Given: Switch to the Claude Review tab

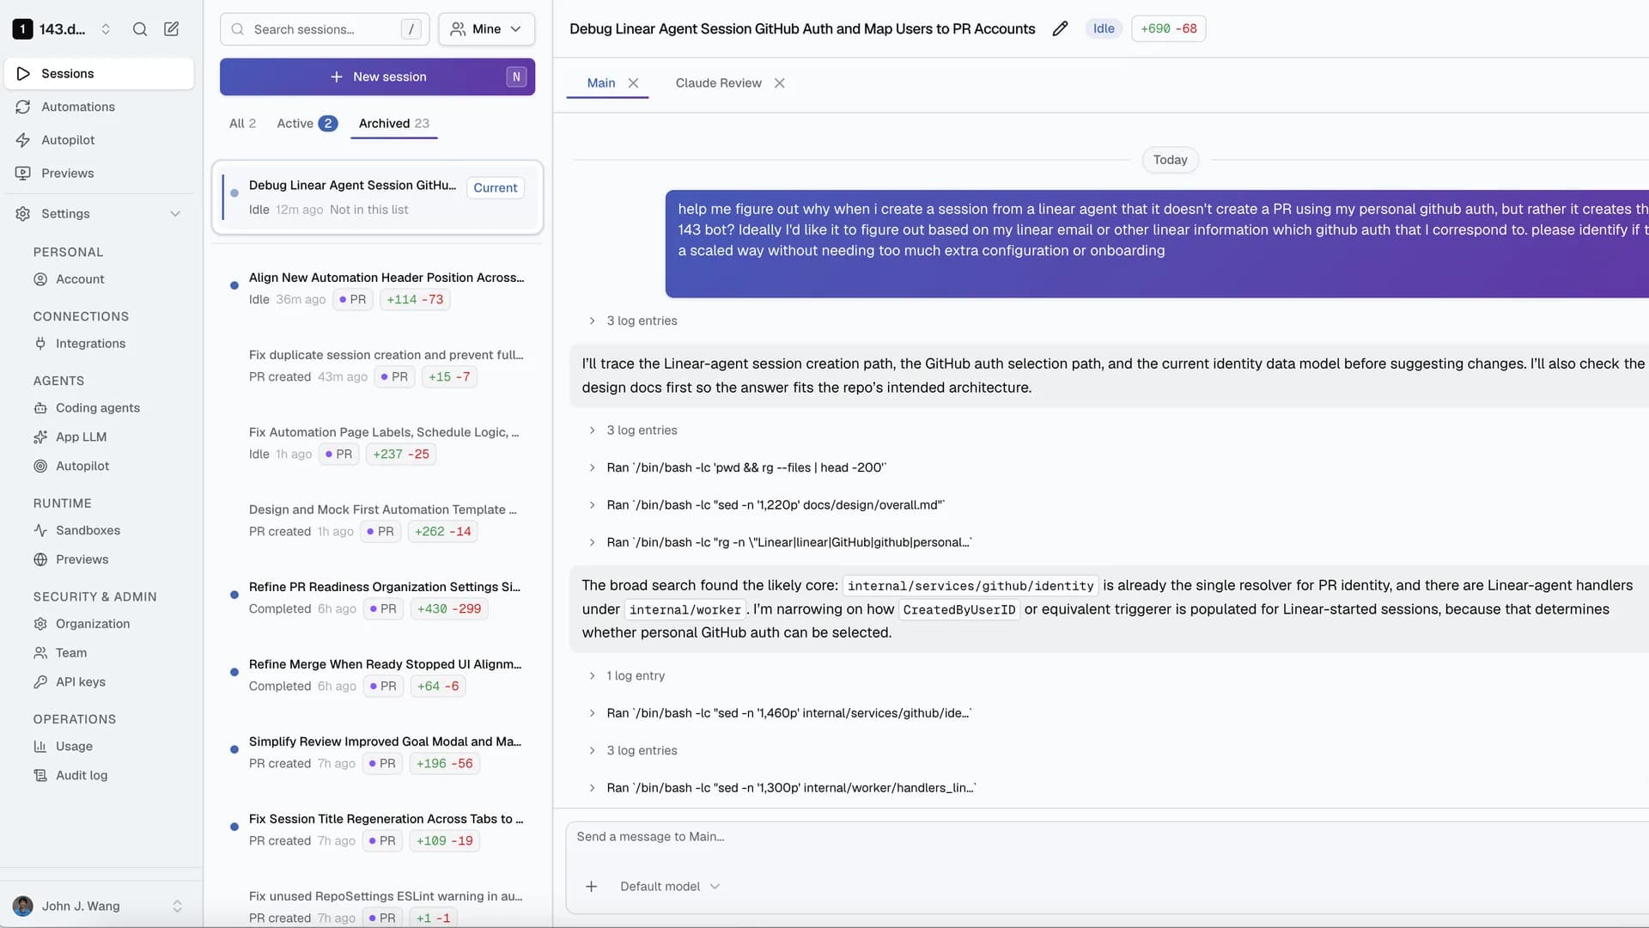Looking at the screenshot, I should [x=718, y=83].
